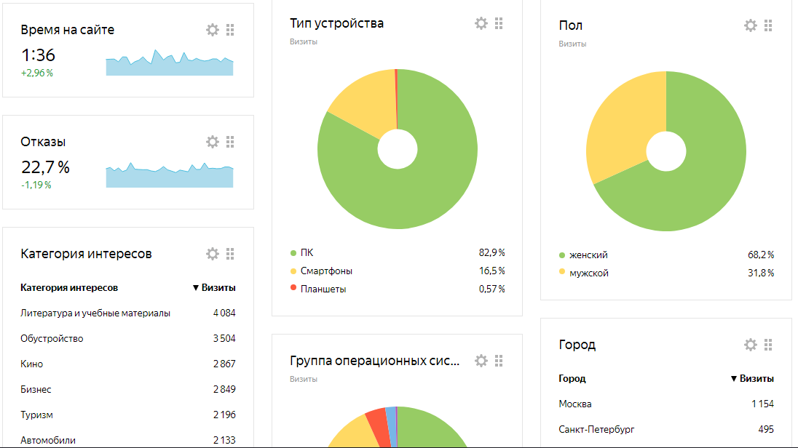The image size is (798, 448).
Task: Toggle ПК legend item in device chart
Action: point(301,253)
